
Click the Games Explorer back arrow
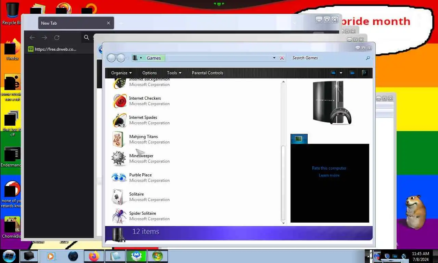pyautogui.click(x=111, y=58)
